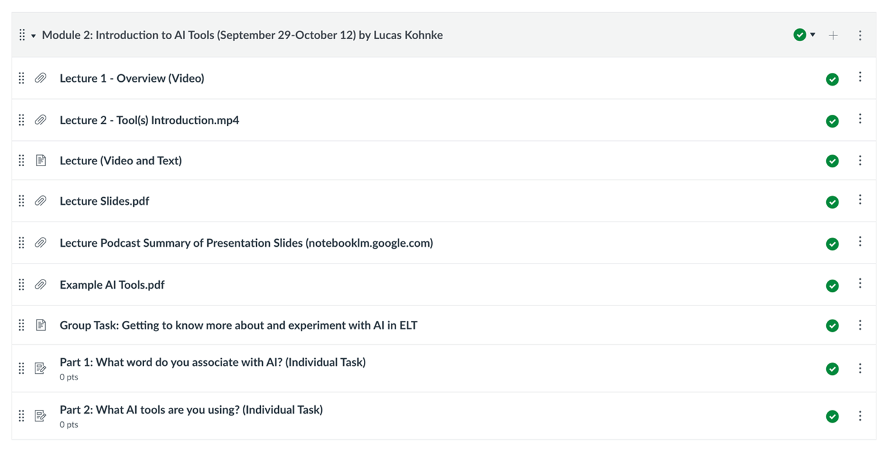Open options menu for Part 2 Individual Task
Image resolution: width=888 pixels, height=451 pixels.
[860, 416]
